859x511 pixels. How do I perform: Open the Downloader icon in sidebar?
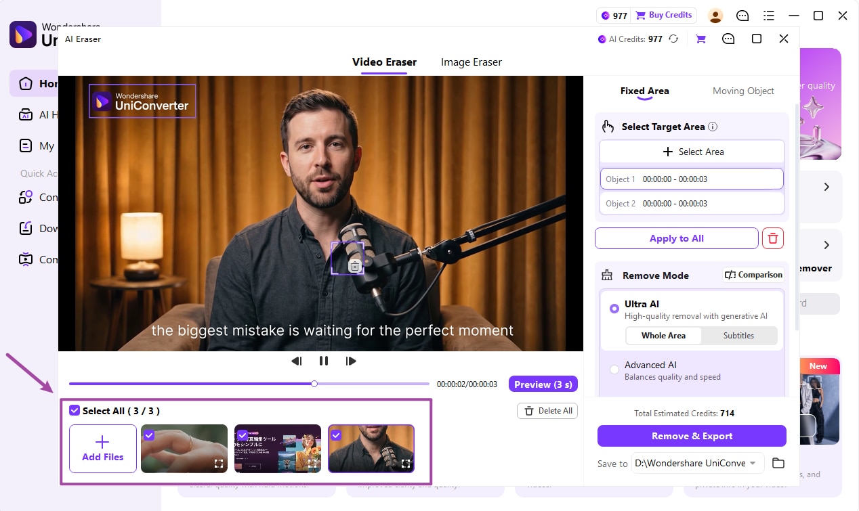click(x=26, y=228)
